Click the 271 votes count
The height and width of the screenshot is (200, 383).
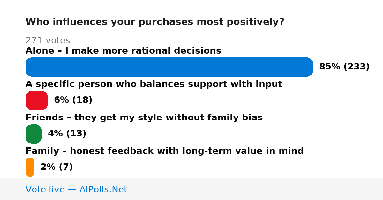(48, 40)
